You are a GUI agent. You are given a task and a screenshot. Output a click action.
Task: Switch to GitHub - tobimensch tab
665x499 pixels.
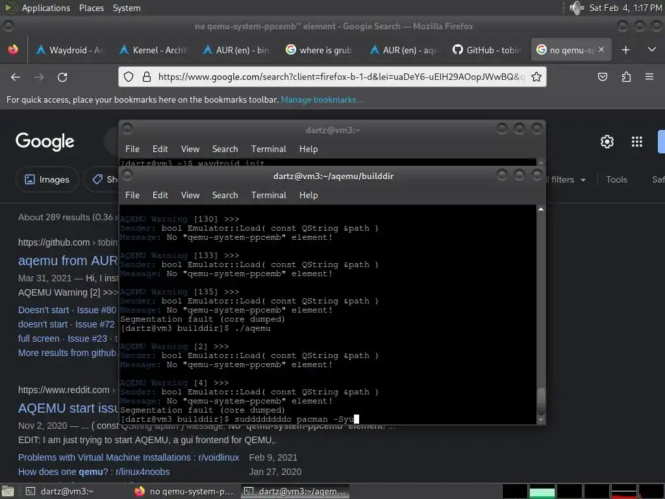tap(487, 50)
